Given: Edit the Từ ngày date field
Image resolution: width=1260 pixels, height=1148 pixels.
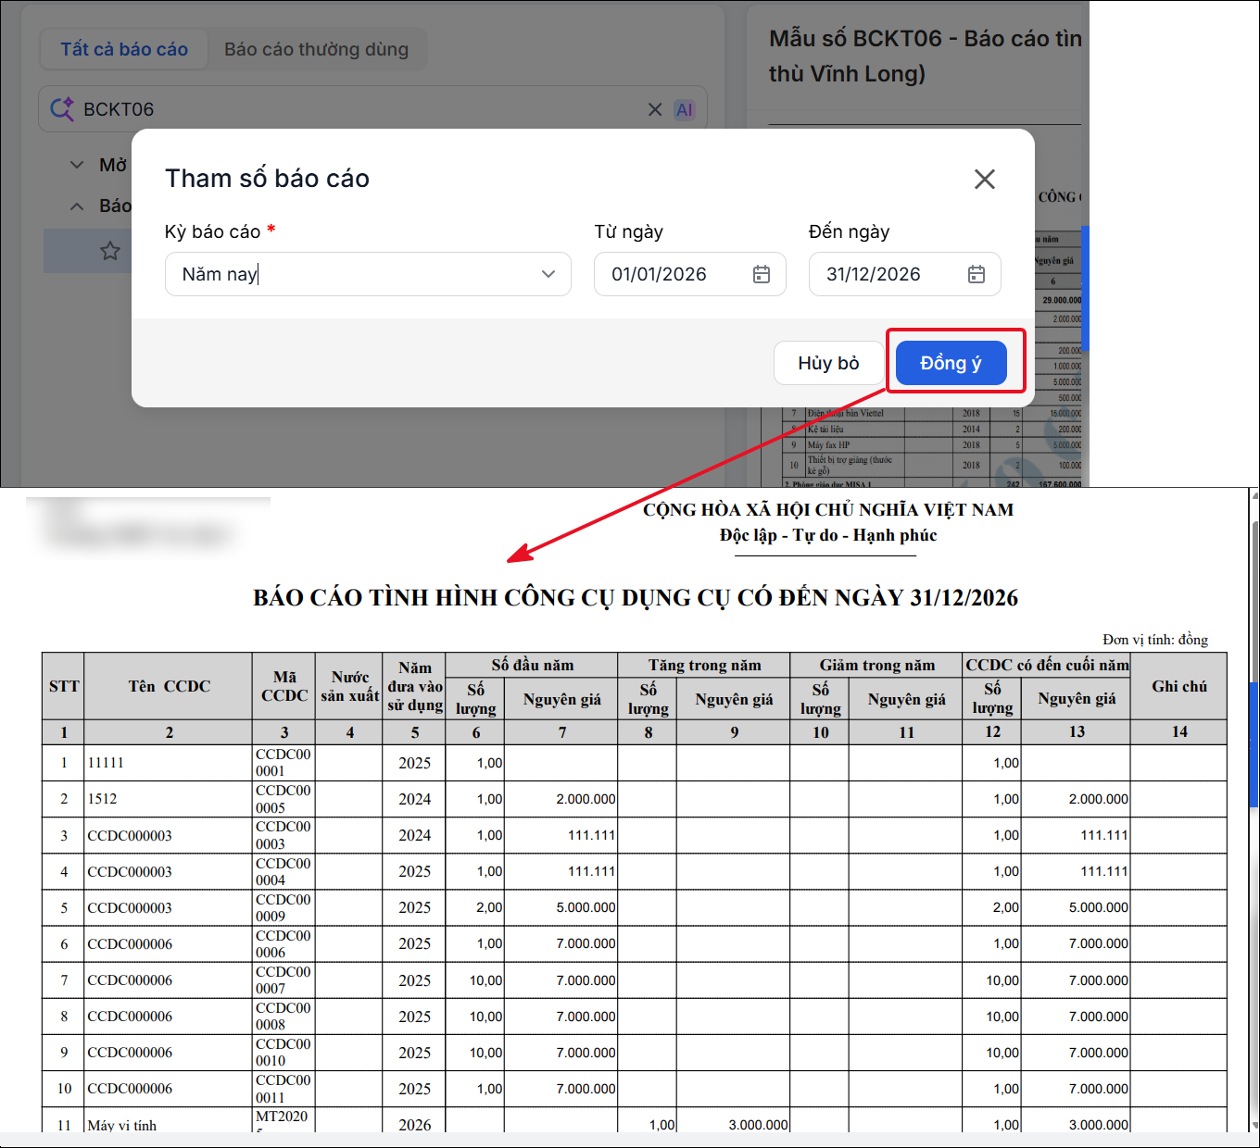Looking at the screenshot, I should (689, 274).
